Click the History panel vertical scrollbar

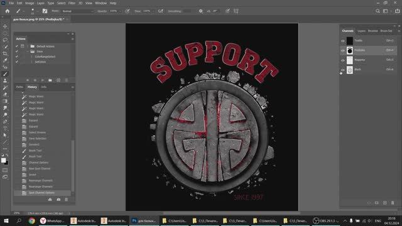[73, 166]
